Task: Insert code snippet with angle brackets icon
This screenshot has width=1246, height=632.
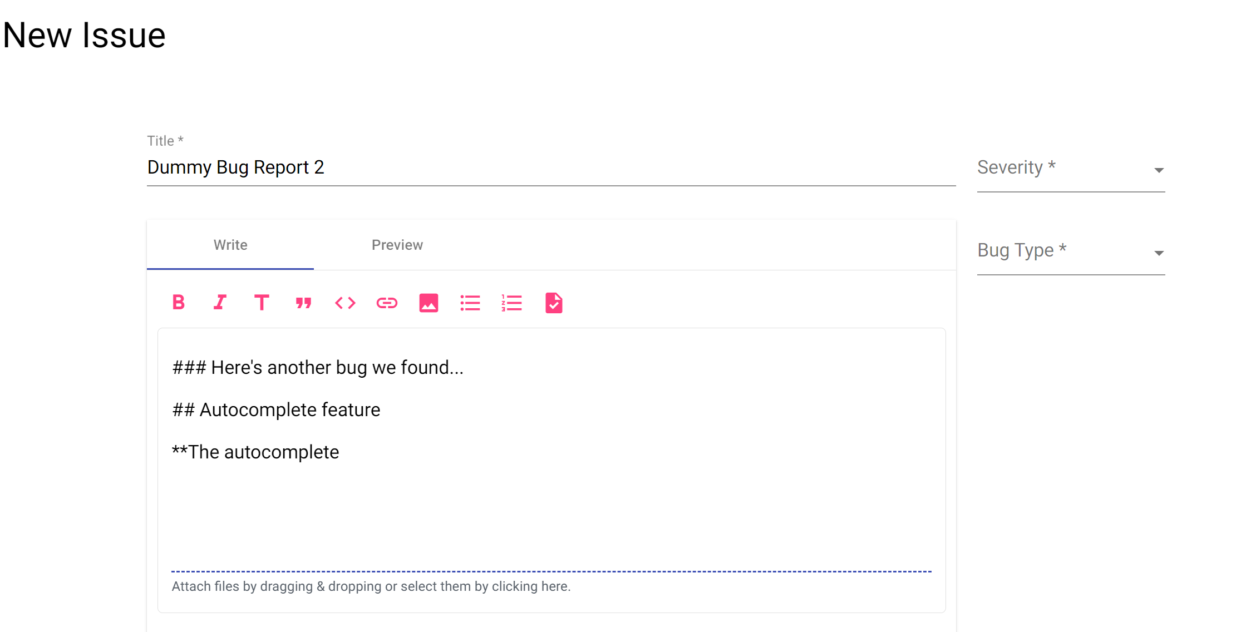Action: (345, 303)
